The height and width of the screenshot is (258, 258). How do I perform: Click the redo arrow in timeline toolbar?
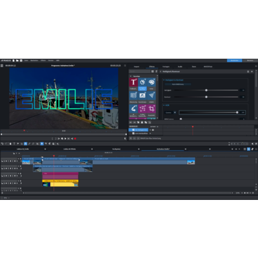[x=6, y=144]
